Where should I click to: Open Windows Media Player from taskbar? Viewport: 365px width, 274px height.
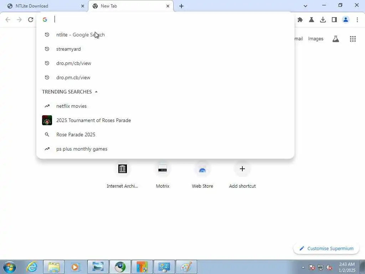[76, 267]
